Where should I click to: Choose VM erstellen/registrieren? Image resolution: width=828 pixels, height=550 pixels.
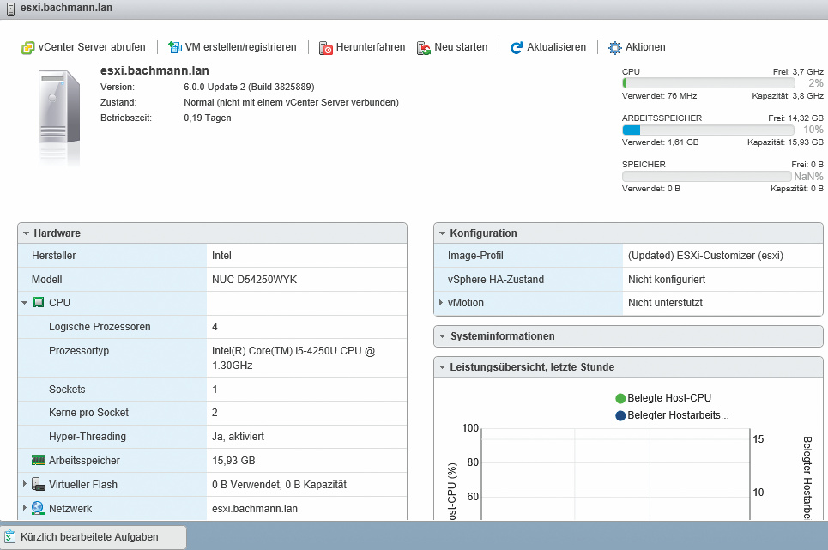pos(233,47)
